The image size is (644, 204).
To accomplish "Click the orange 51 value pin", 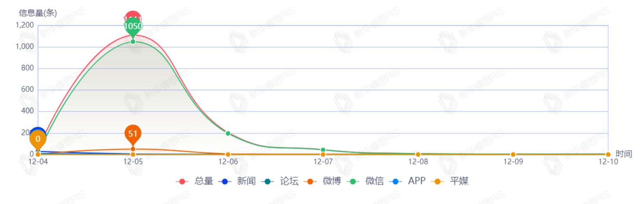I will tap(133, 133).
